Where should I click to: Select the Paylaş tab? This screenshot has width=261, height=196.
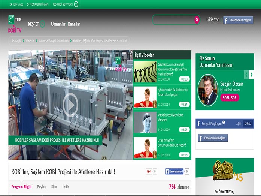tap(41, 187)
